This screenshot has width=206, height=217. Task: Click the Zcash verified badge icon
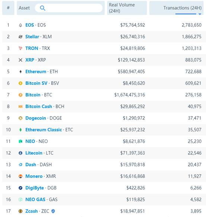pos(53,211)
